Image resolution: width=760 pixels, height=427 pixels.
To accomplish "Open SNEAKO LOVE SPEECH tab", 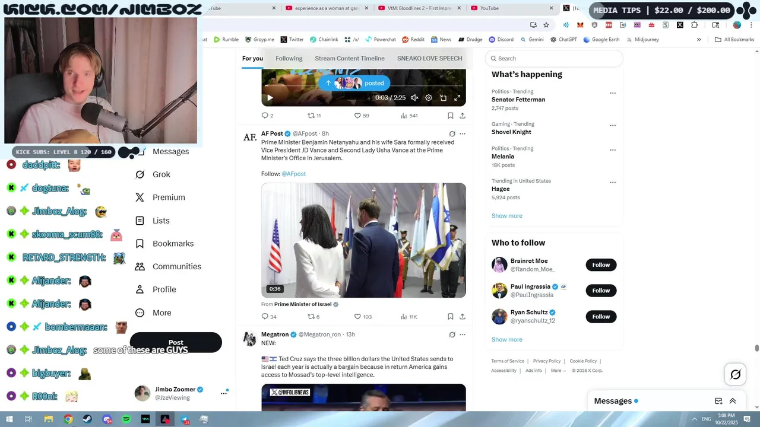I will click(x=429, y=58).
